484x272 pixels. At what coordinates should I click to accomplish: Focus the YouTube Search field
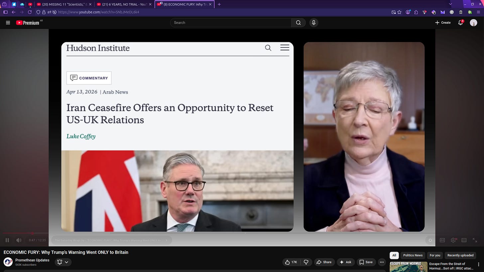tap(231, 23)
